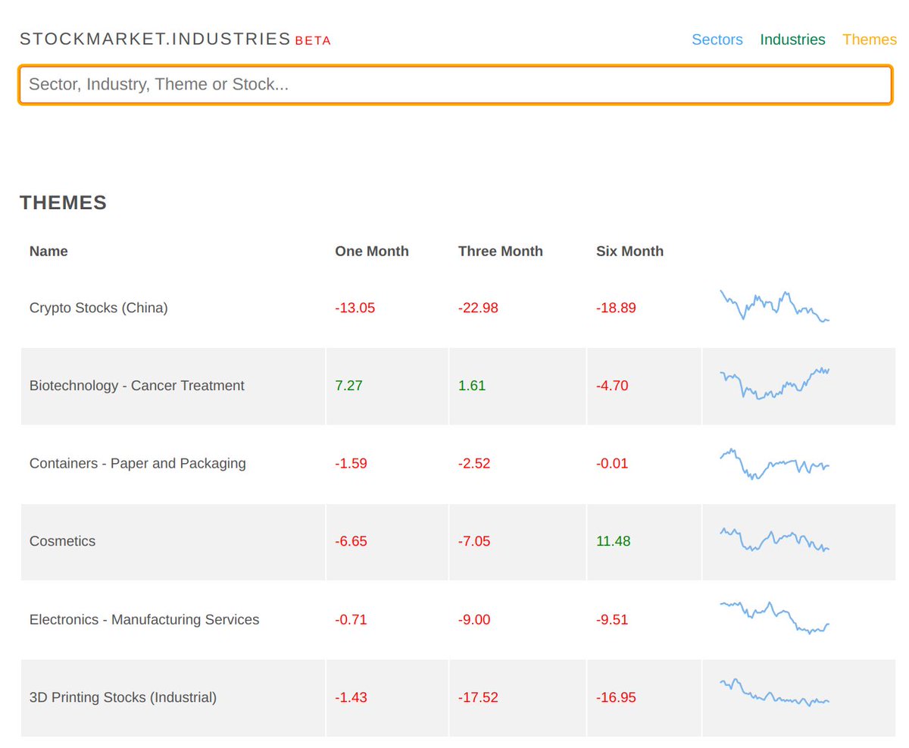Viewport: 909px width, 748px height.
Task: Sort by the Three Month column
Action: tap(500, 251)
